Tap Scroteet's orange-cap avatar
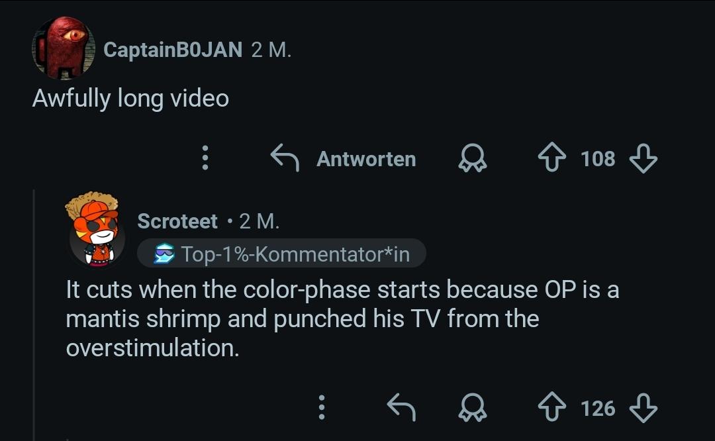Viewport: 715px width, 441px height. (x=95, y=228)
